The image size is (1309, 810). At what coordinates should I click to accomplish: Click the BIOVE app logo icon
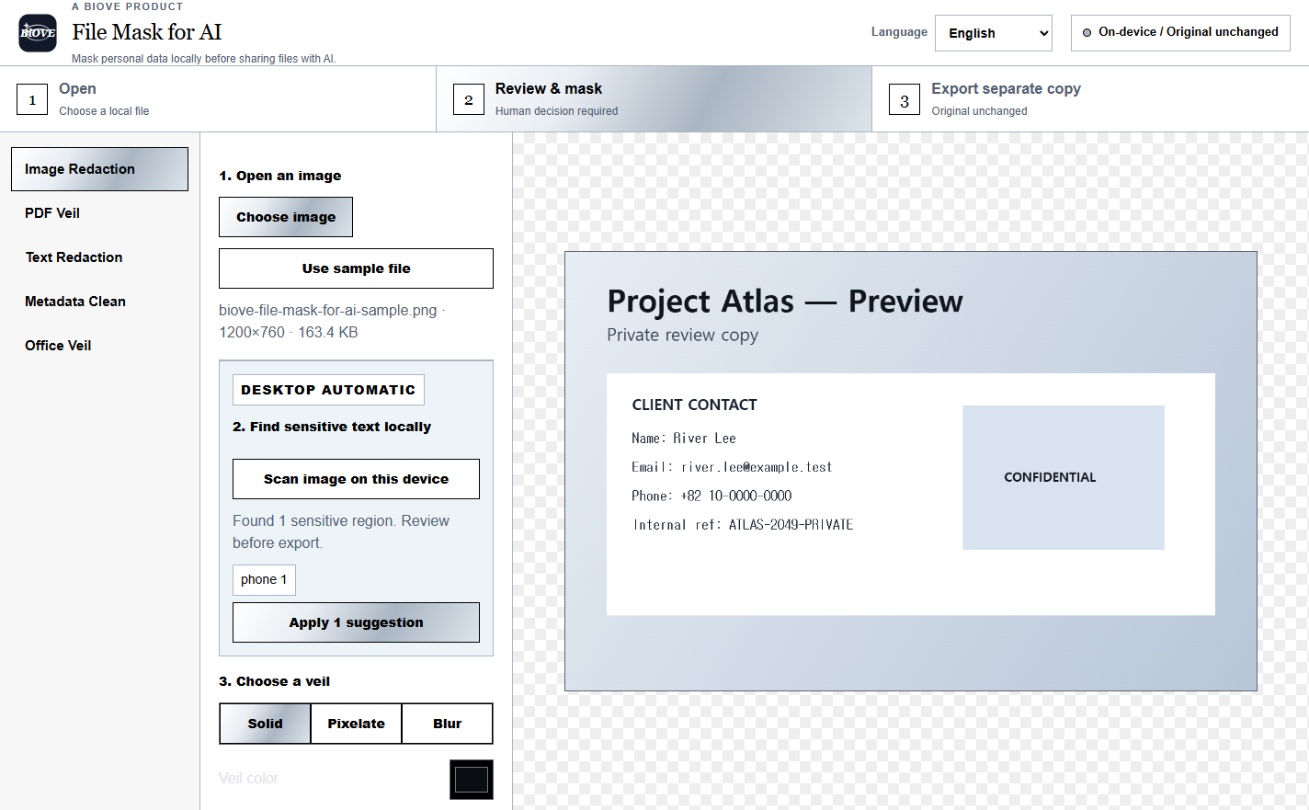pos(38,33)
